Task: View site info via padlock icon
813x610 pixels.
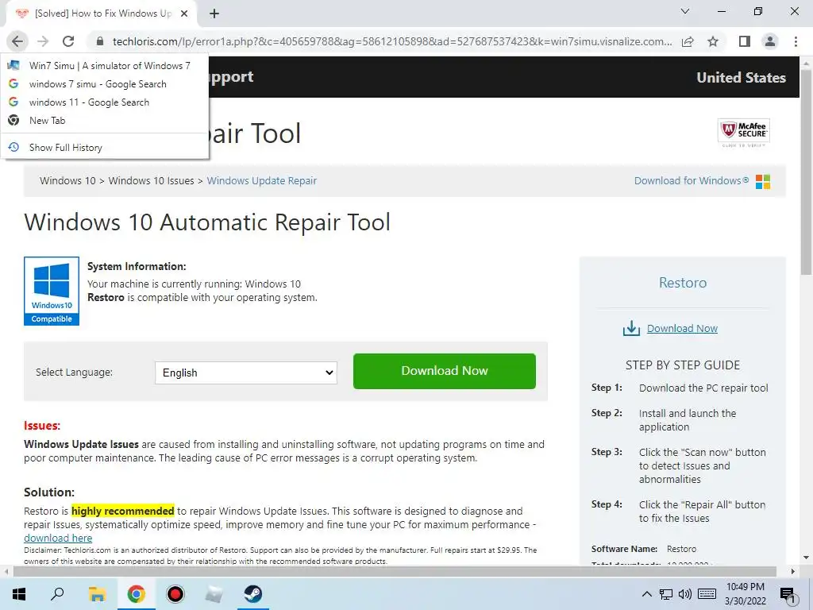Action: tap(100, 41)
